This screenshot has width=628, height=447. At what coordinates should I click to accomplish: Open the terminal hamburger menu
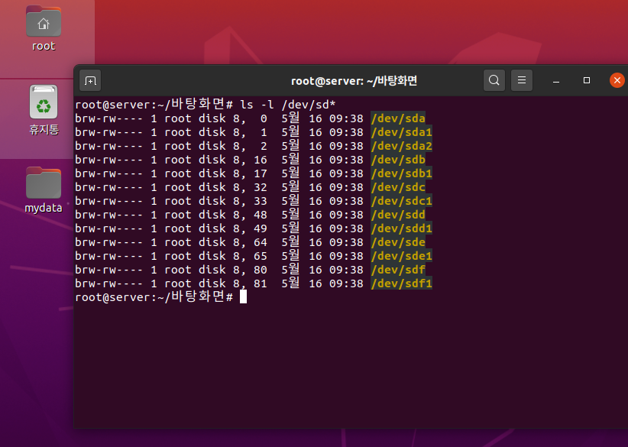(x=522, y=80)
